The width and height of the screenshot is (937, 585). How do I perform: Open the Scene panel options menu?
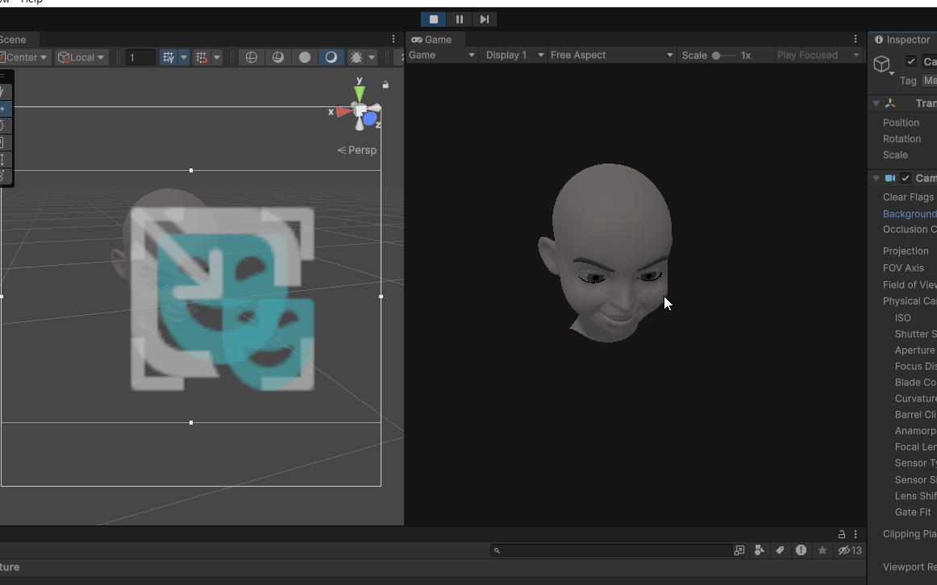(394, 39)
